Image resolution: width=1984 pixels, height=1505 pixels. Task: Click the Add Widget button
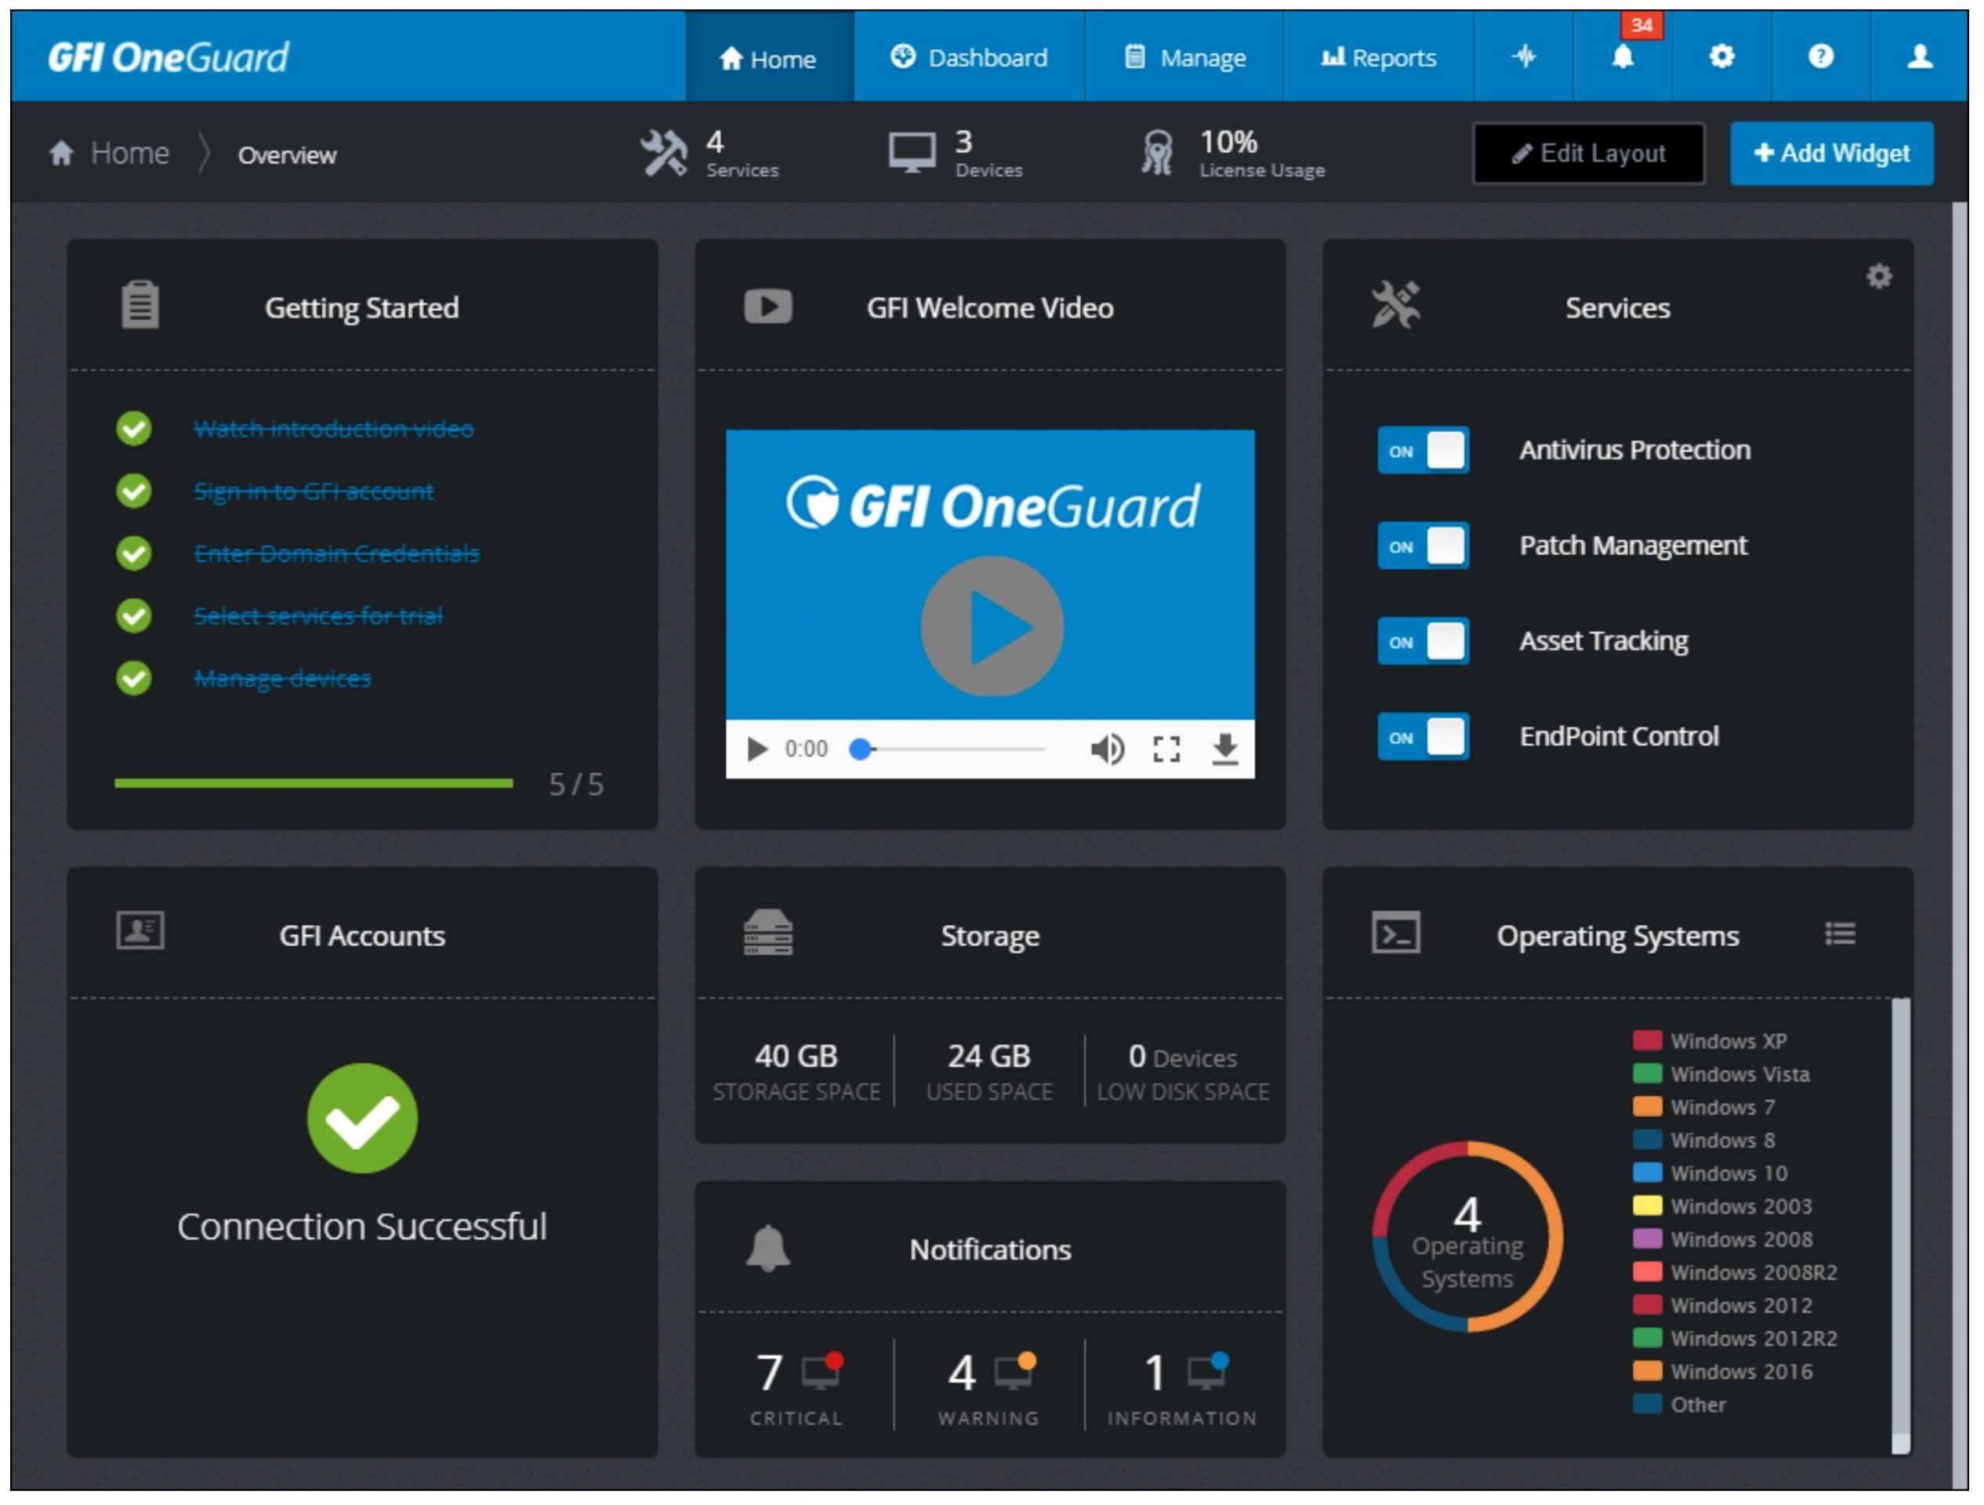tap(1834, 154)
